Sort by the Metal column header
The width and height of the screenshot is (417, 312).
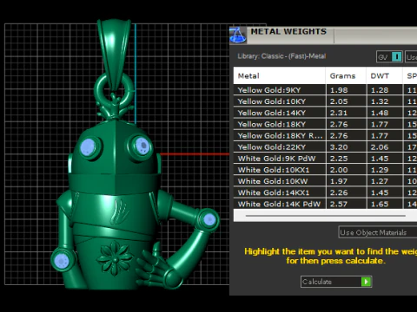click(280, 76)
